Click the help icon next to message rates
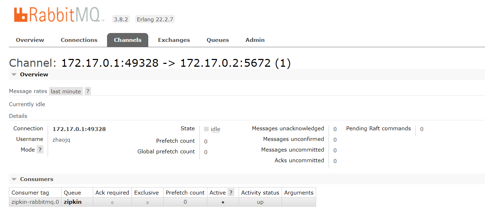The image size is (485, 213). [87, 91]
